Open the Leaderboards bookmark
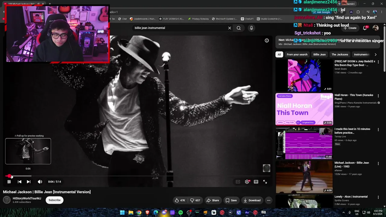 point(143,19)
